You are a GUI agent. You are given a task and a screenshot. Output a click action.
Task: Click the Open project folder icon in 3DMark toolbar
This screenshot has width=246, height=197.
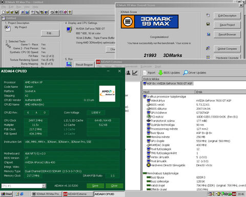point(8,12)
